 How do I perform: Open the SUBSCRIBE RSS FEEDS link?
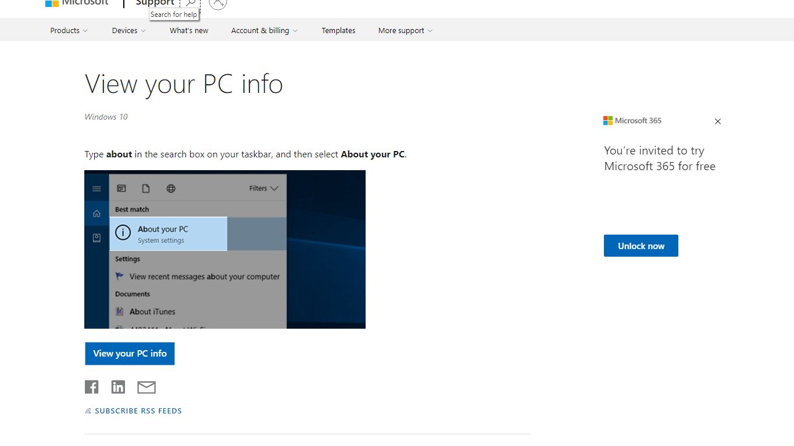point(138,411)
